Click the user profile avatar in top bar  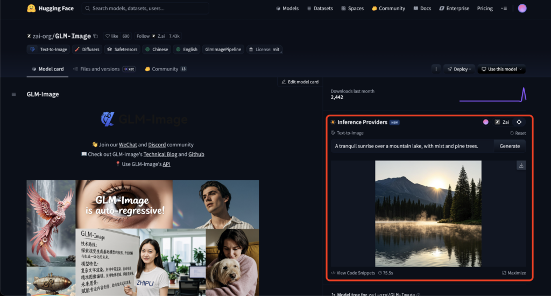522,9
